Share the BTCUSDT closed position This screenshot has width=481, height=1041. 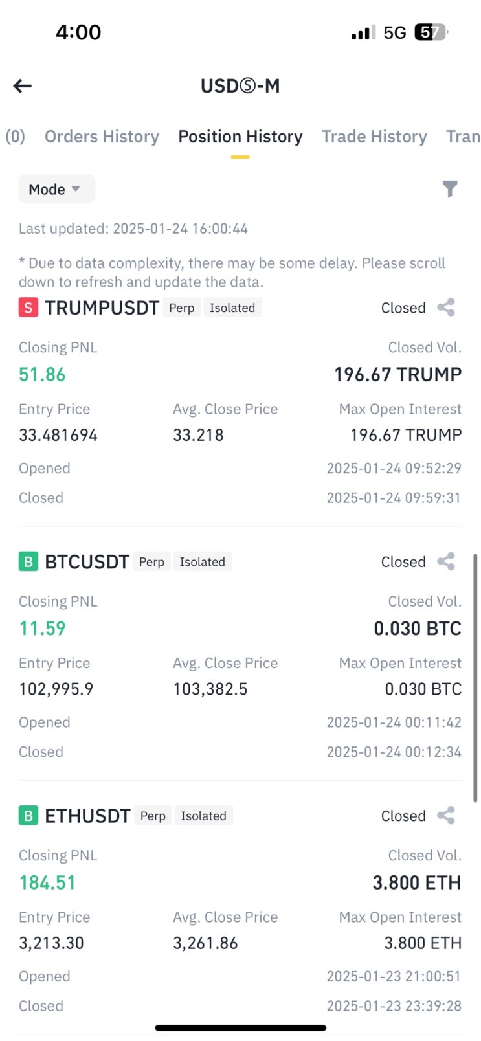pyautogui.click(x=446, y=561)
